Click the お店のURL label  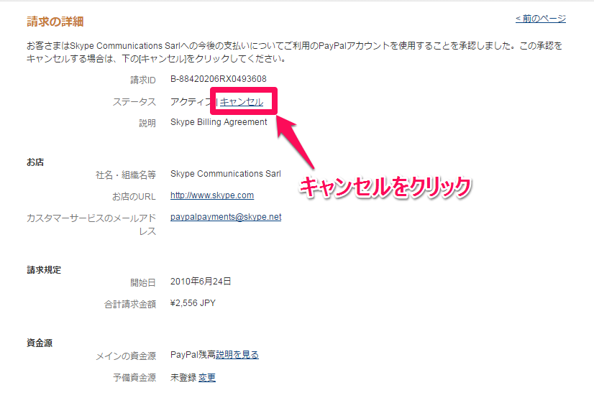click(134, 197)
